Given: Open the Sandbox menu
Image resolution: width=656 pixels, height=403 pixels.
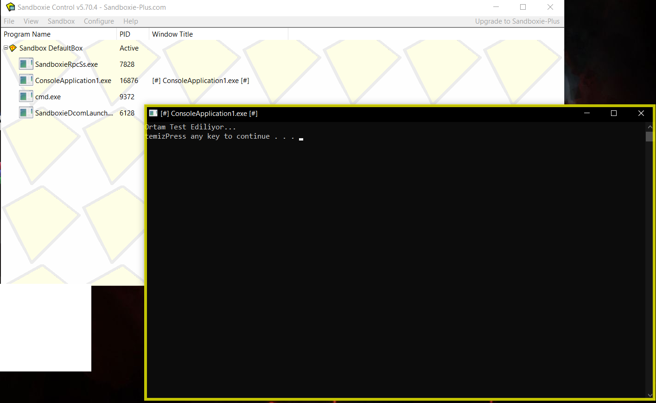Looking at the screenshot, I should tap(61, 21).
